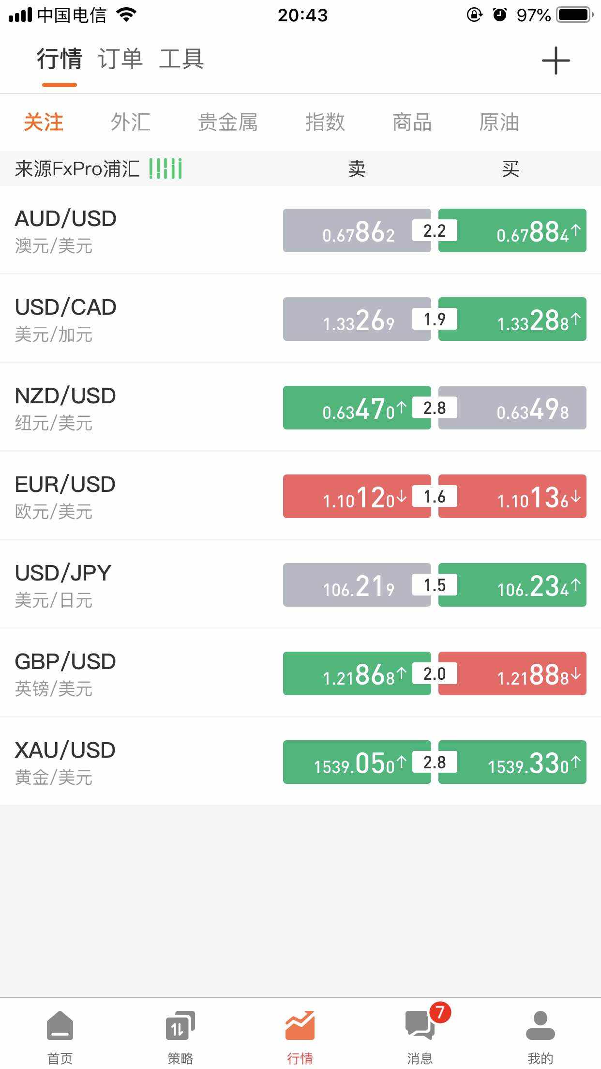The height and width of the screenshot is (1069, 601).
Task: Tap GBP/USD sell price 1.21868
Action: 357,673
